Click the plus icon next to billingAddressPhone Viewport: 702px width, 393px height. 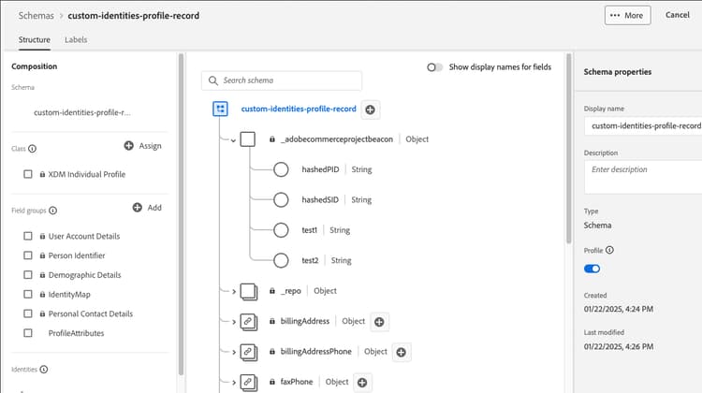(402, 352)
